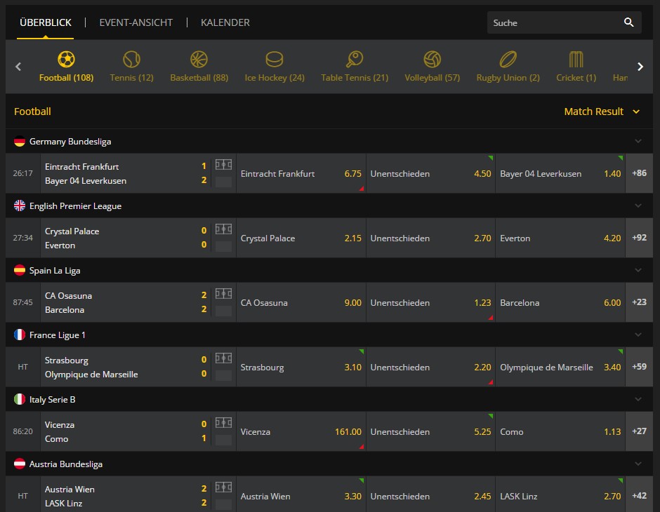Collapse the Italy Serie B section

tap(638, 399)
